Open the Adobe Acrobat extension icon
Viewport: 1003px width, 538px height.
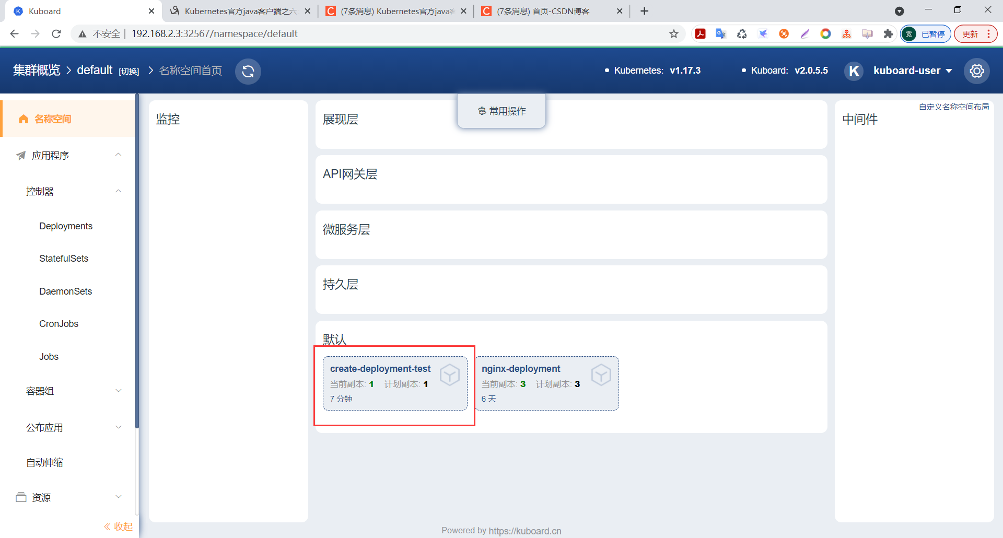coord(700,34)
